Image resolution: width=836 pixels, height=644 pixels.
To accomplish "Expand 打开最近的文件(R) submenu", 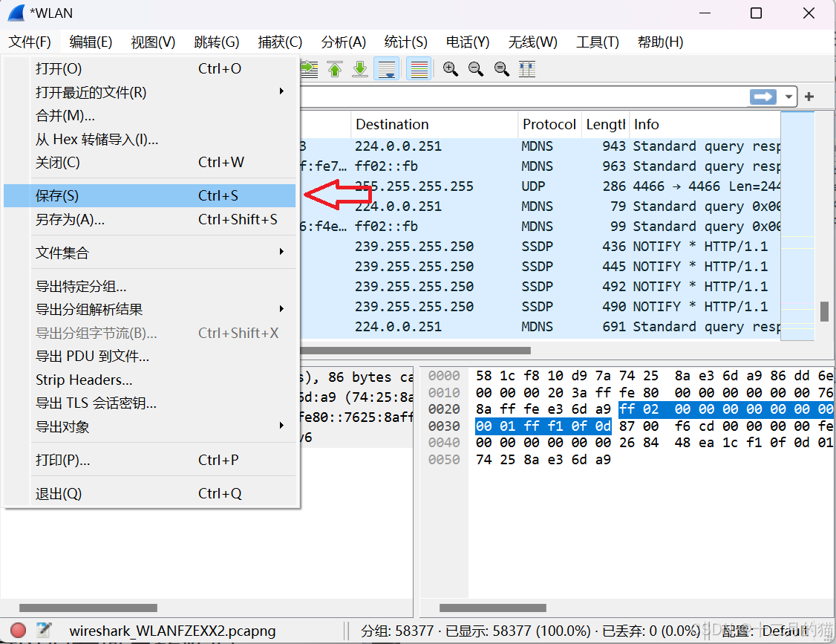I will click(x=150, y=92).
